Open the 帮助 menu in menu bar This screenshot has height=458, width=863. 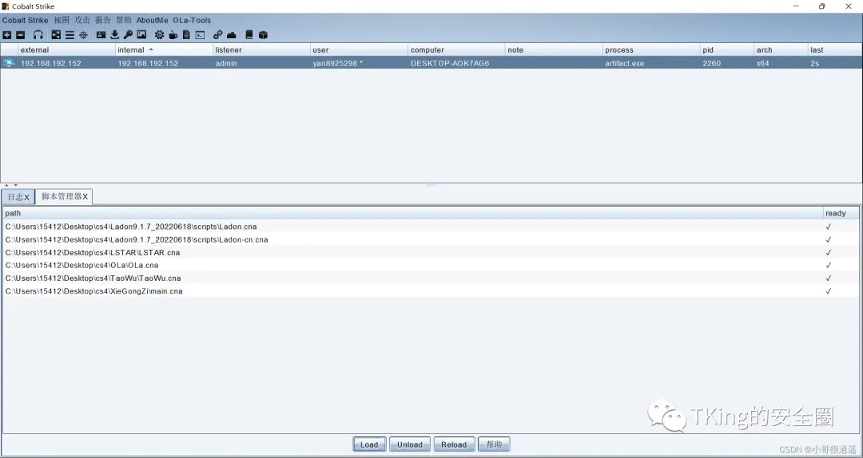click(x=124, y=20)
